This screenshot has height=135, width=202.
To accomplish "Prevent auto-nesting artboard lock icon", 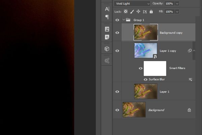I will 145,12.
